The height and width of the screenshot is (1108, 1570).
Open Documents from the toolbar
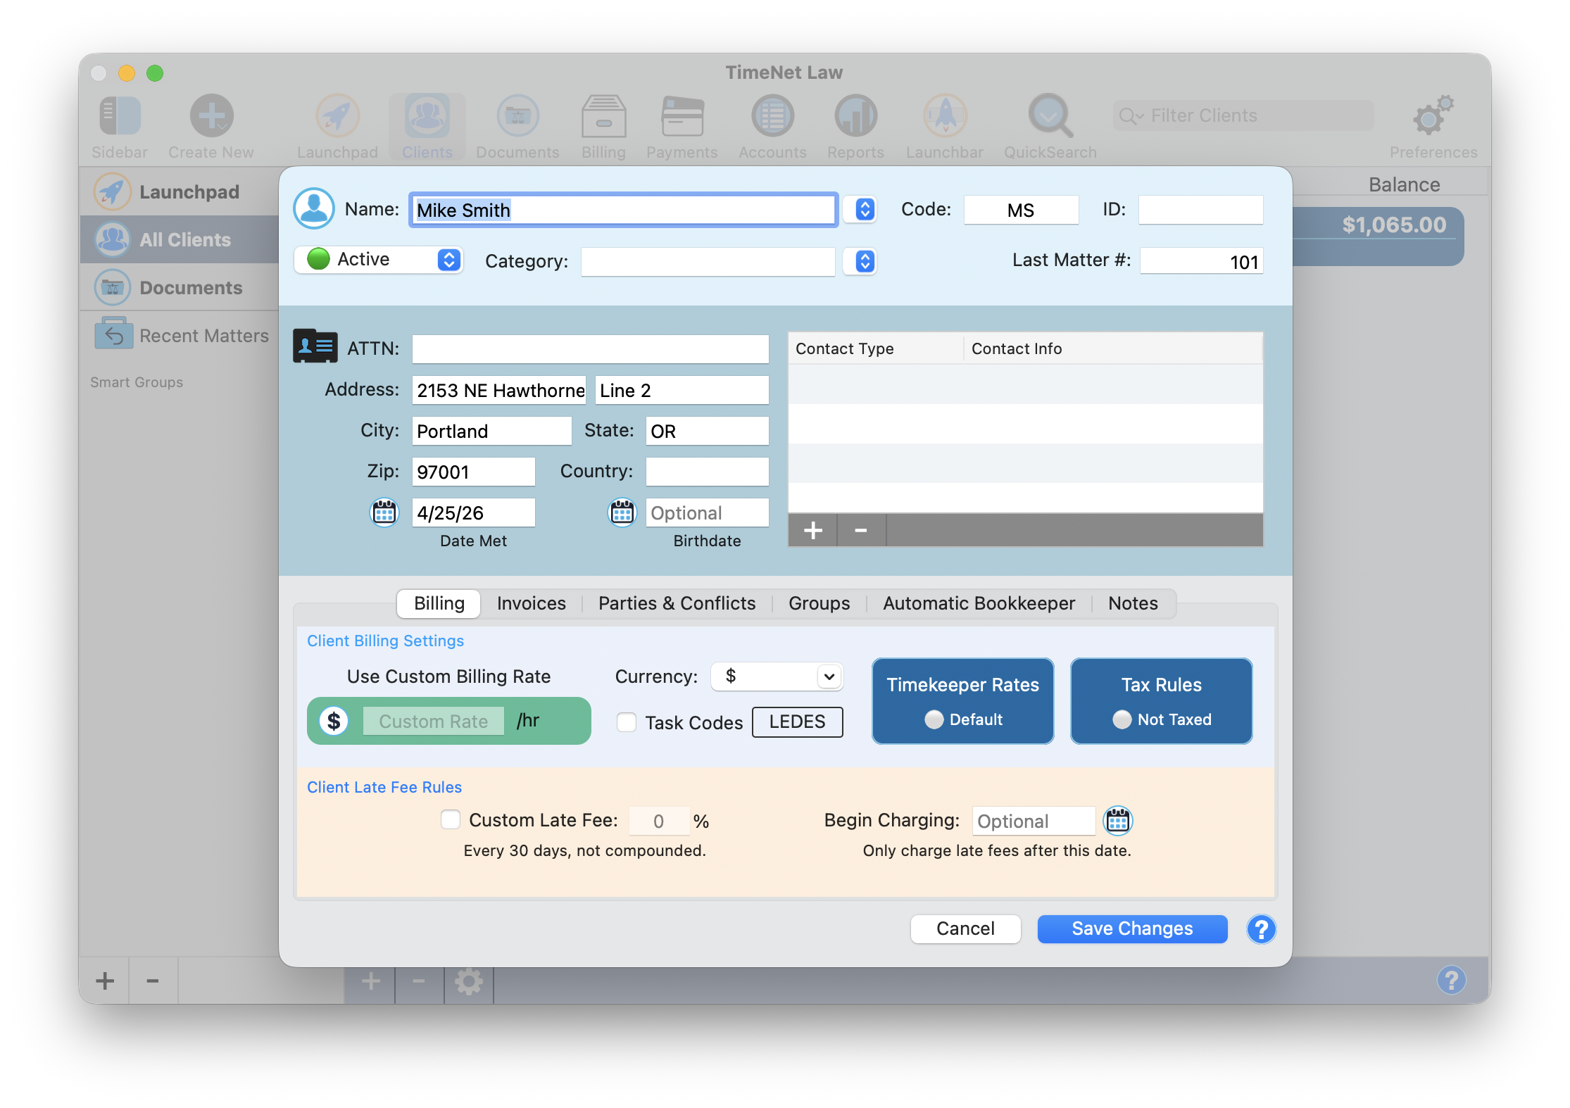517,116
